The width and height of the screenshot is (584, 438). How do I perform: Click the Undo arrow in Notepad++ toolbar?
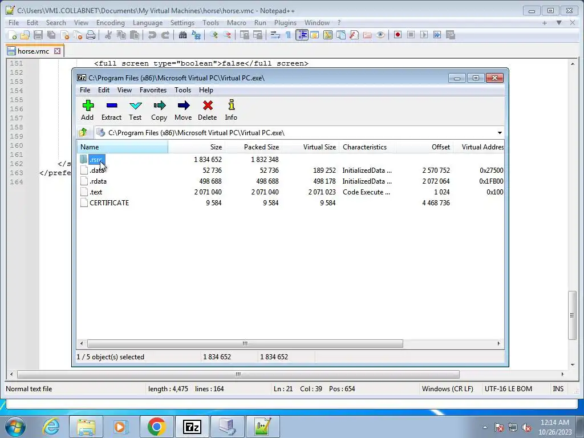pyautogui.click(x=152, y=35)
